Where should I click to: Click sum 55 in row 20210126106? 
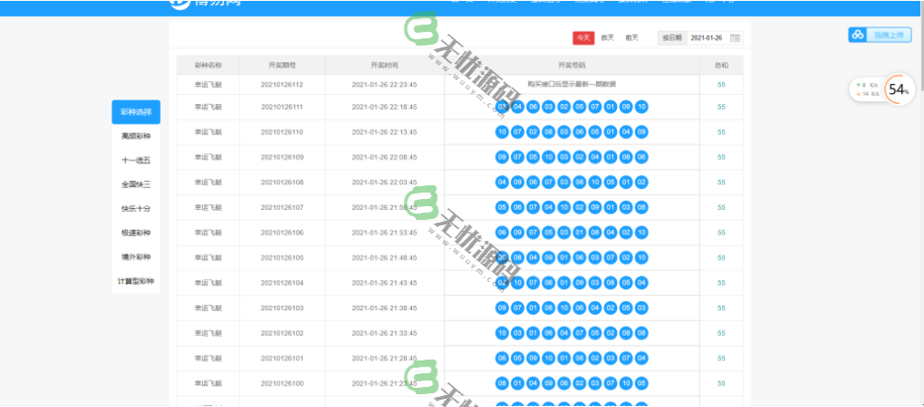(x=721, y=233)
